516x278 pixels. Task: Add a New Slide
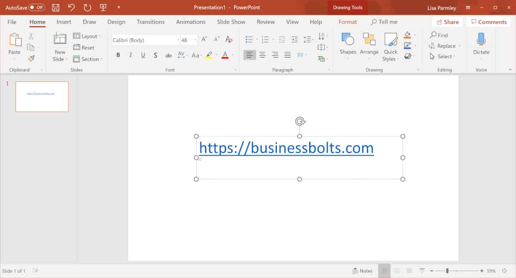tap(60, 47)
